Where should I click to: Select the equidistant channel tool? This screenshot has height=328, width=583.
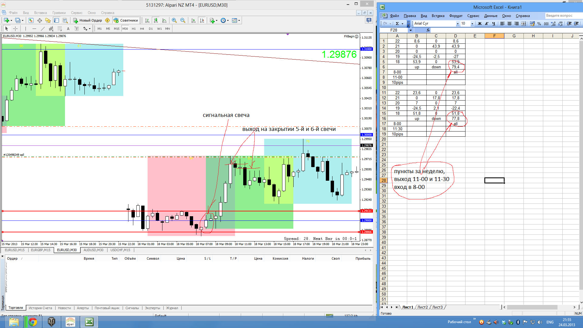[x=51, y=29]
